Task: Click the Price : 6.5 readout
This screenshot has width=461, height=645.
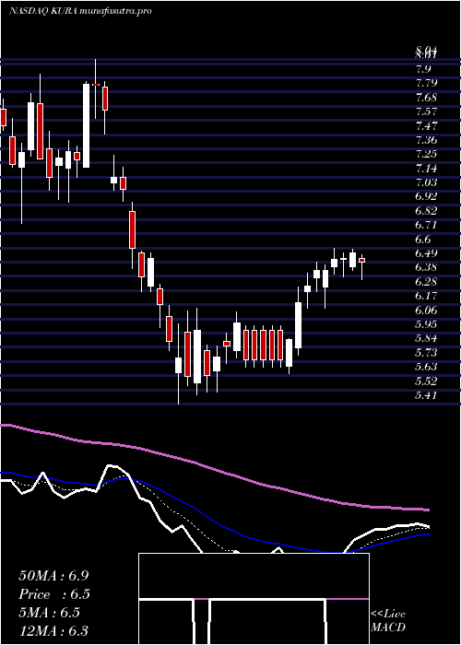Action: (54, 594)
